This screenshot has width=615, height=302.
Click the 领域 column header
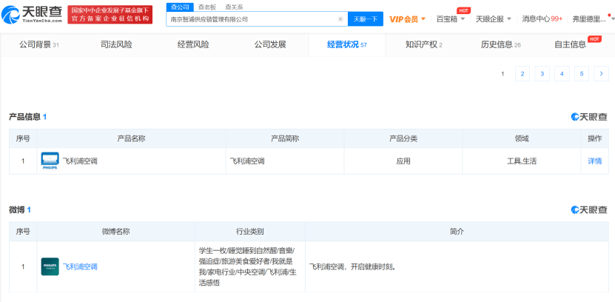coord(522,139)
